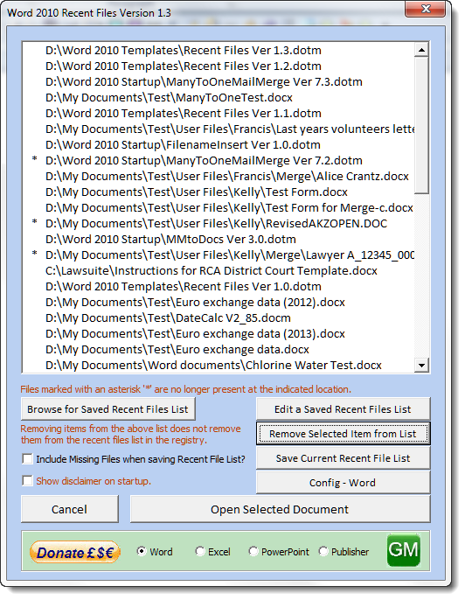Close the Recent Files dialog window
This screenshot has width=465, height=600.
point(425,9)
